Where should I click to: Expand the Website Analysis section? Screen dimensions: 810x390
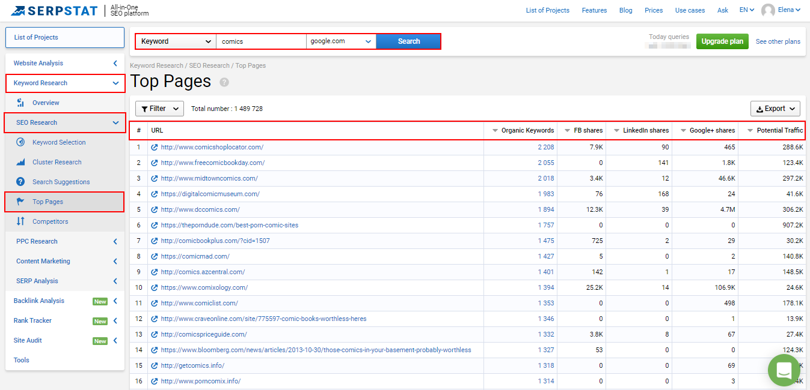click(65, 63)
